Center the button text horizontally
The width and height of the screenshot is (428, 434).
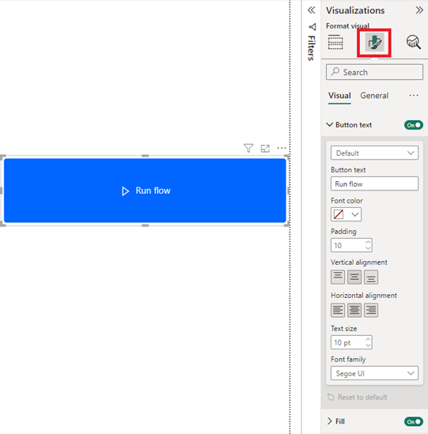click(354, 310)
